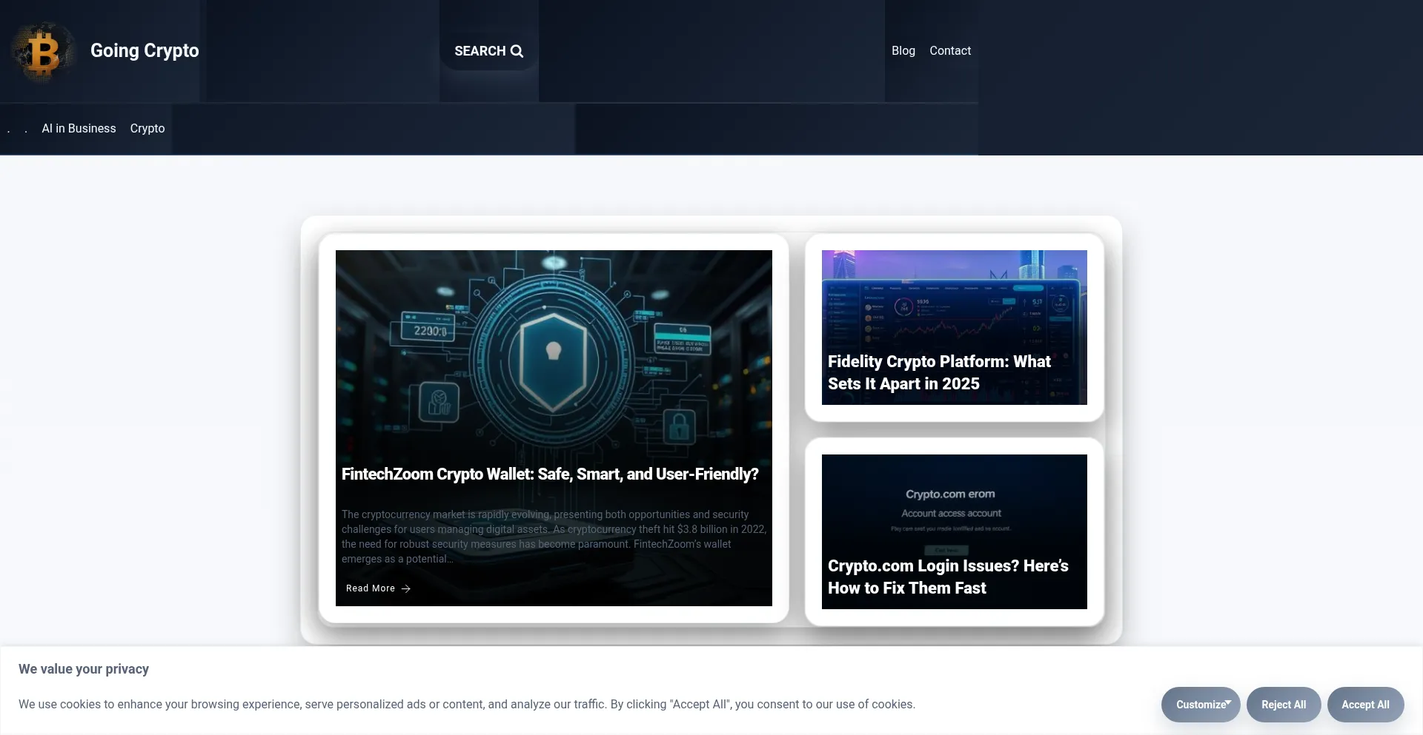Select the Crypto category menu item
Screen dimensions: 1423x735
pos(147,128)
